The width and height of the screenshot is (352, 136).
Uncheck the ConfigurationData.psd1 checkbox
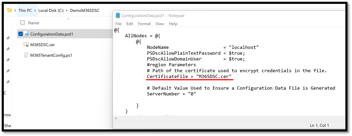click(21, 34)
